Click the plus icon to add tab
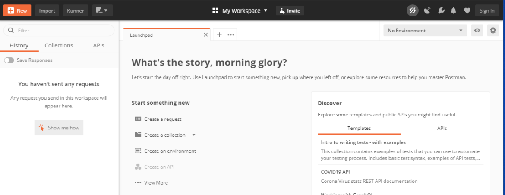The width and height of the screenshot is (505, 195). tap(219, 35)
